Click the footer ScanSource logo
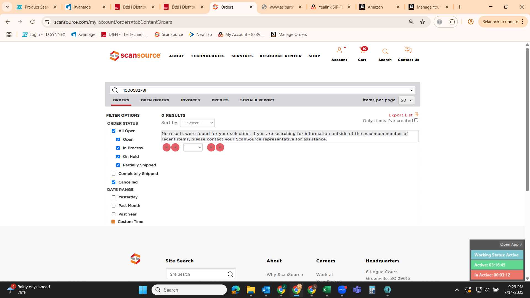Screen dimensions: 530x298 point(135,259)
